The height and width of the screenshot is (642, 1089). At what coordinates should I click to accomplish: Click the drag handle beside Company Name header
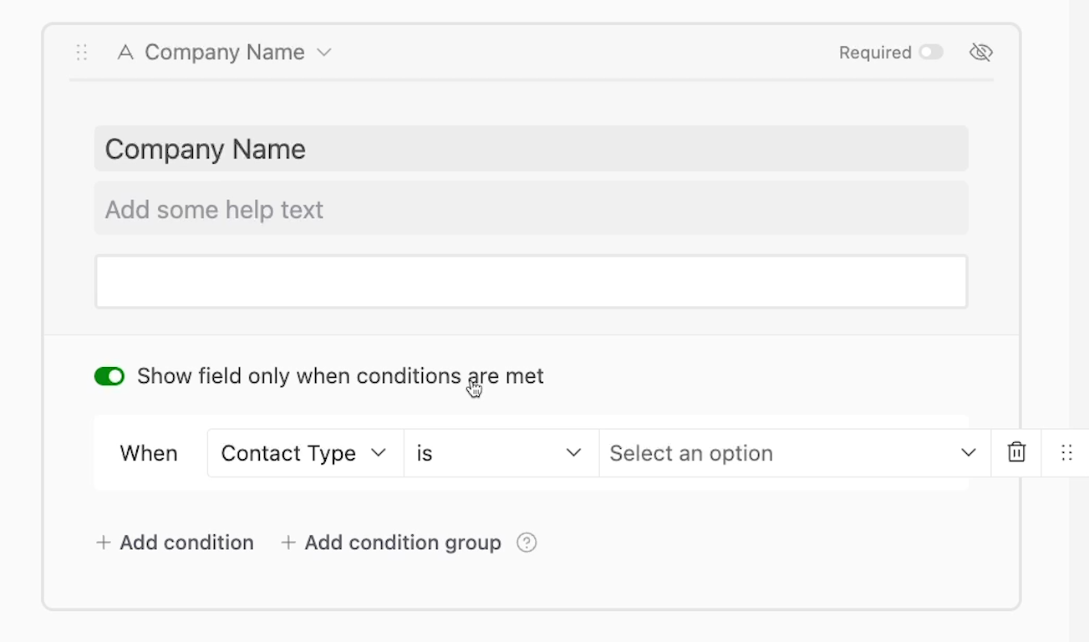(x=81, y=53)
